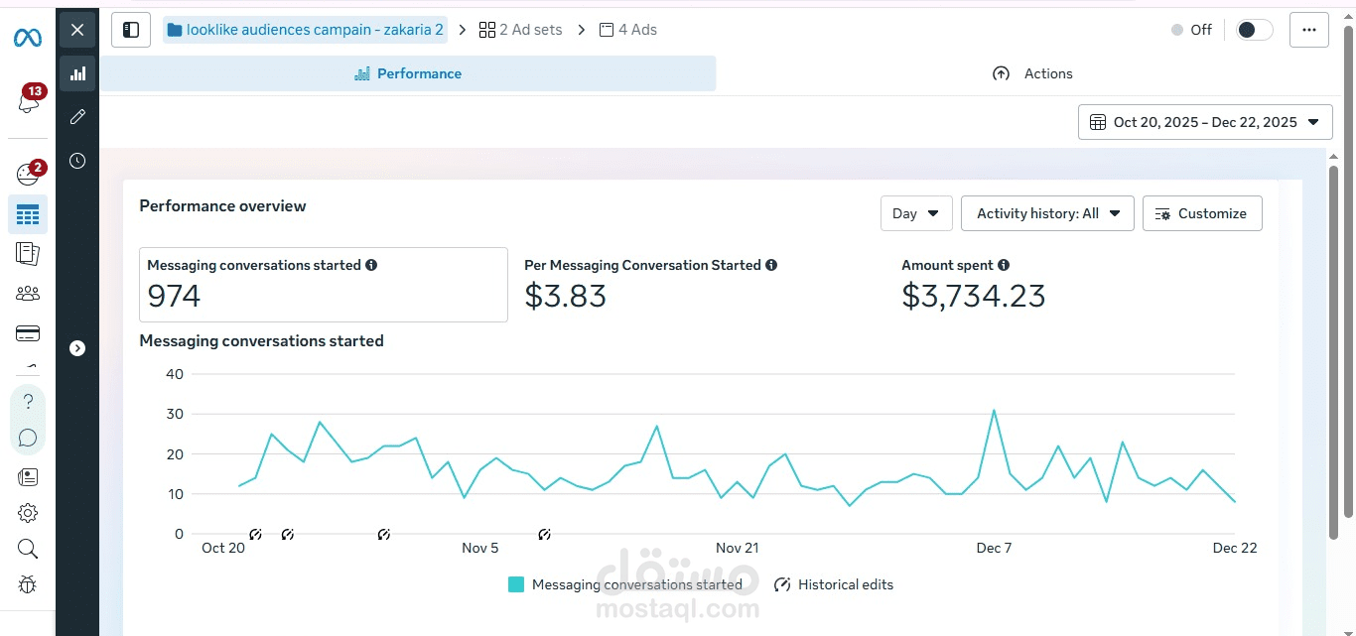Open the billing credit card icon
Image resolution: width=1356 pixels, height=636 pixels.
[x=28, y=333]
